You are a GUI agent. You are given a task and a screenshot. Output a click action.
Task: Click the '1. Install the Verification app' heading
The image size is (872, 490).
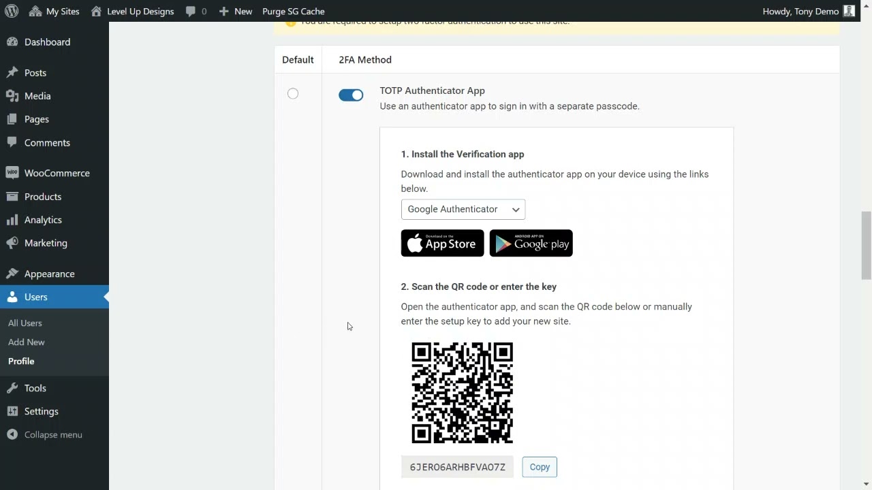pos(463,154)
